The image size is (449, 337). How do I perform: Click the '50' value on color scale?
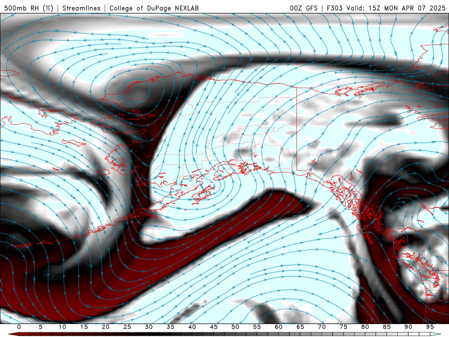[235, 327]
